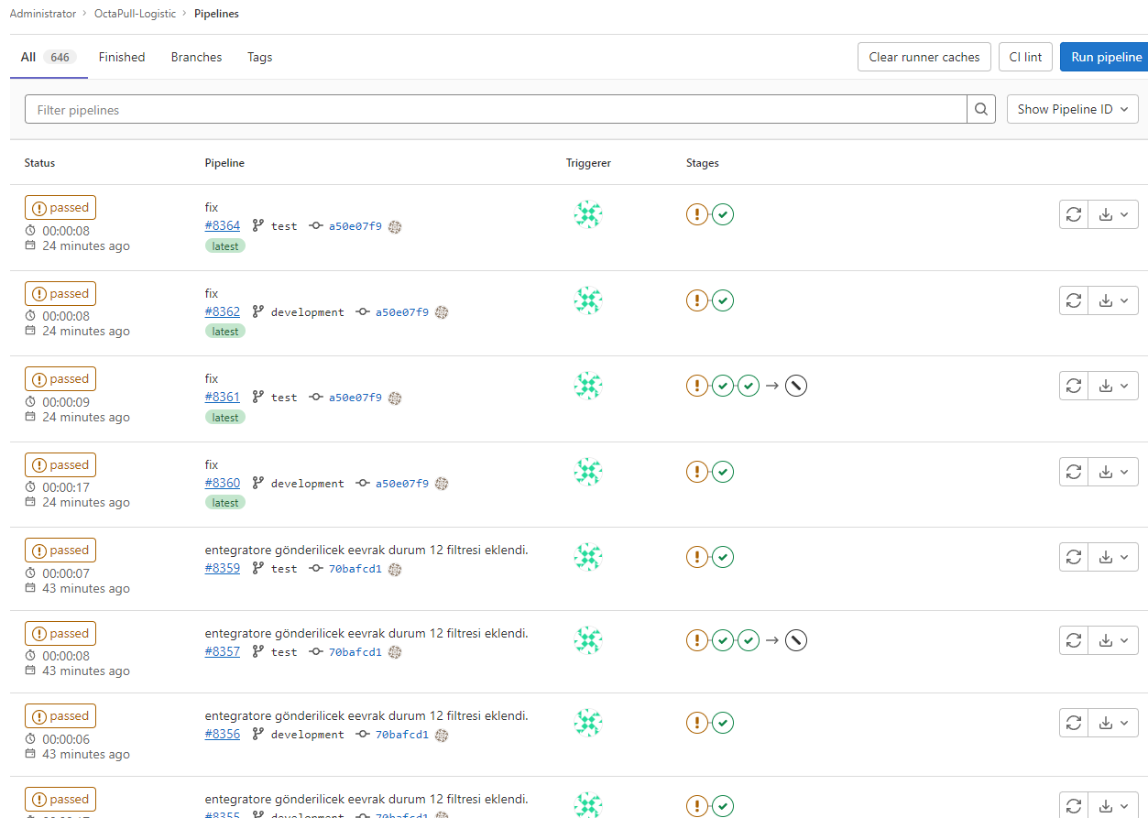The height and width of the screenshot is (818, 1148).
Task: Select the Tags tab
Action: [x=259, y=57]
